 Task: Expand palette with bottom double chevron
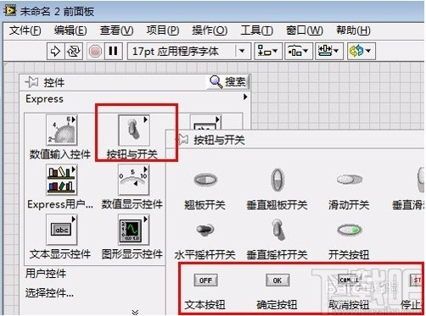135,312
